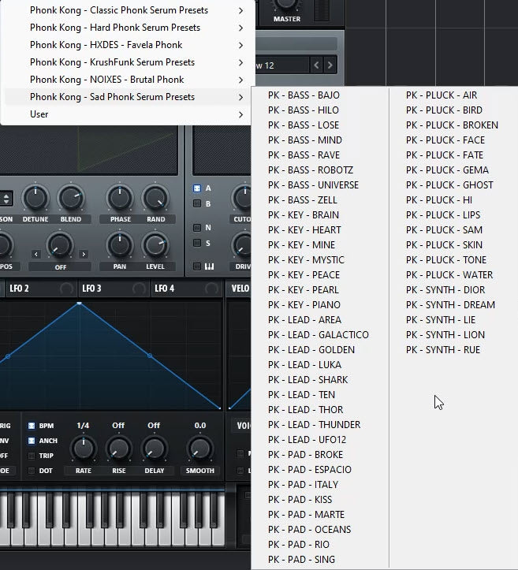Choose the PK - PLUCK - GHOST preset
Screen dimensions: 518x570
tap(449, 185)
